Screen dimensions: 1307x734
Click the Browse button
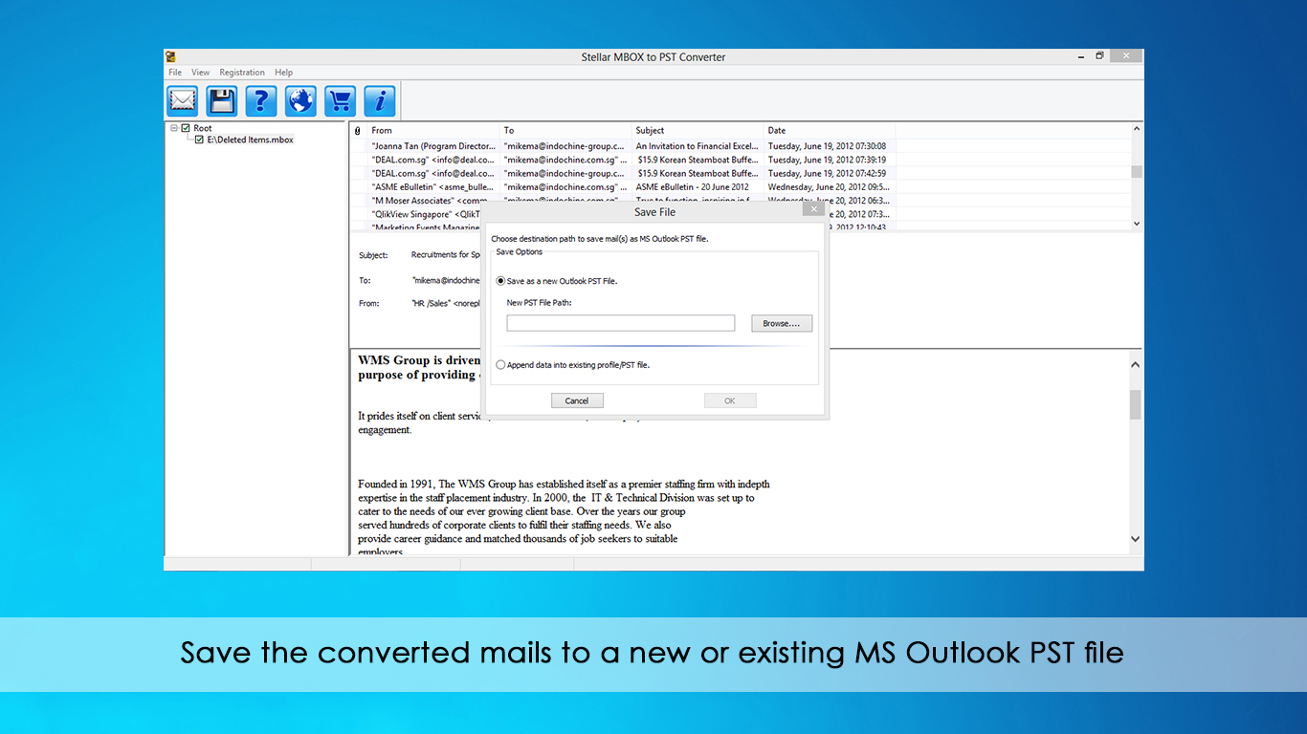click(782, 323)
